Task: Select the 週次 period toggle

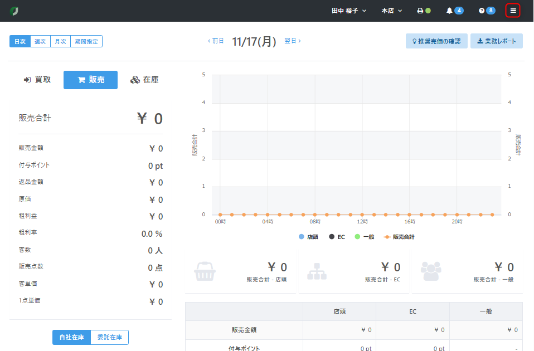Action: pyautogui.click(x=40, y=42)
